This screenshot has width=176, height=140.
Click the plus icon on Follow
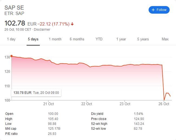(153, 10)
